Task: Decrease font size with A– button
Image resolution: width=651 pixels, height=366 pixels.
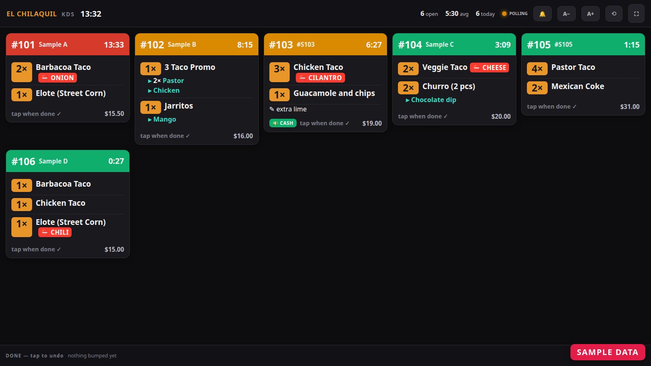Action: click(x=566, y=14)
